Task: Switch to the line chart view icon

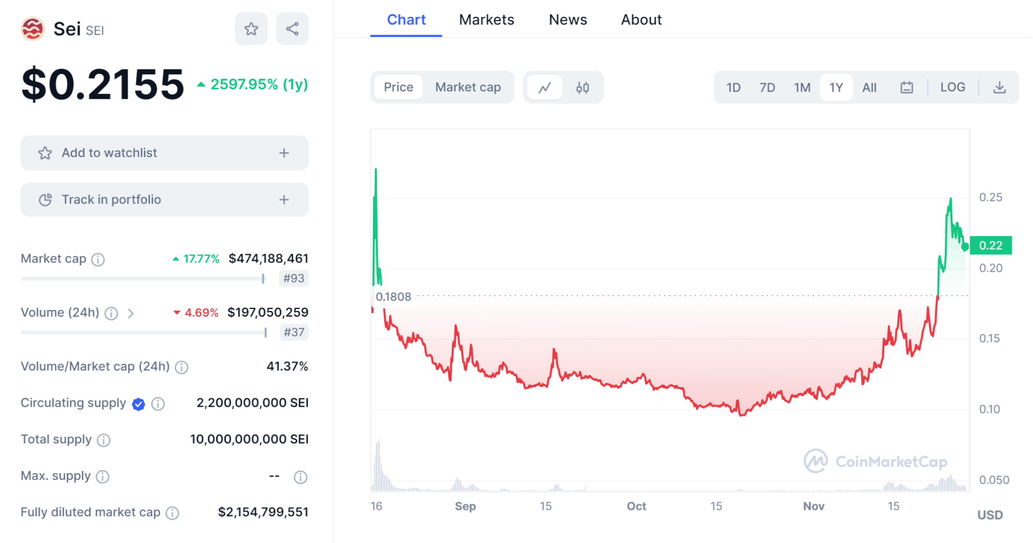Action: click(x=544, y=88)
